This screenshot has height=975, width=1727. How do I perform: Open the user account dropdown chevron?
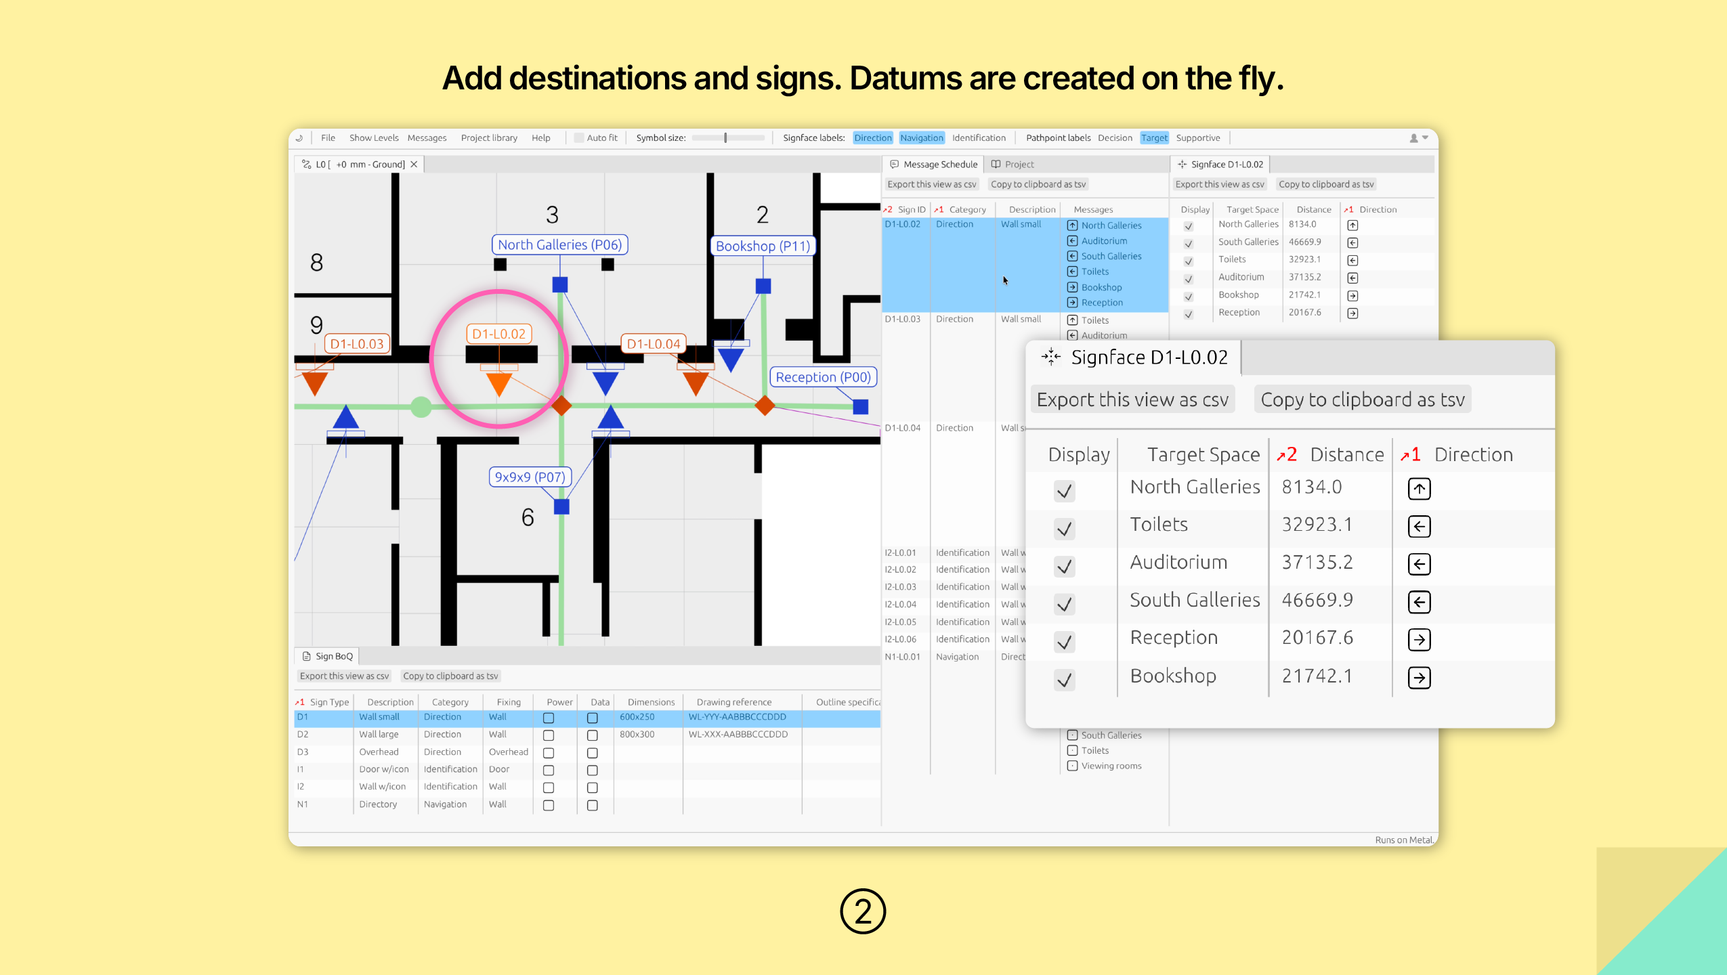1424,137
